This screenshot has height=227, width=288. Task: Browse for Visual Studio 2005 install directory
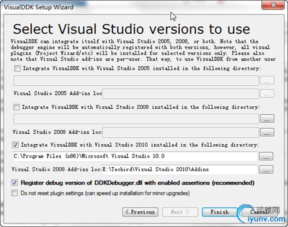267,80
